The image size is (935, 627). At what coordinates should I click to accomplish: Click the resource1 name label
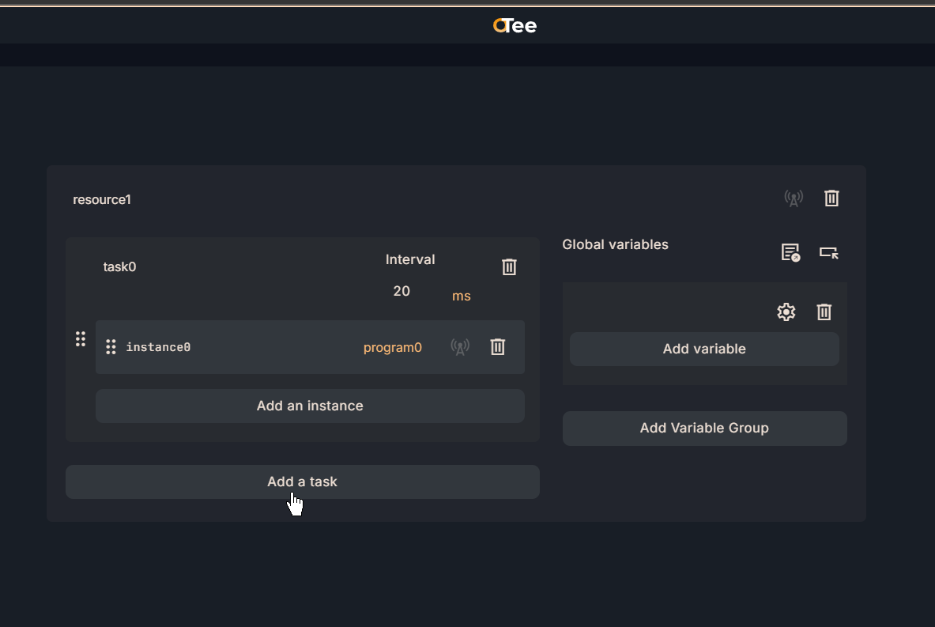point(102,200)
